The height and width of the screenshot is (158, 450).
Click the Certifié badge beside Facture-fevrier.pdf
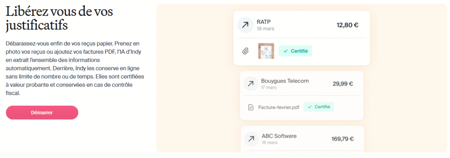click(x=319, y=107)
